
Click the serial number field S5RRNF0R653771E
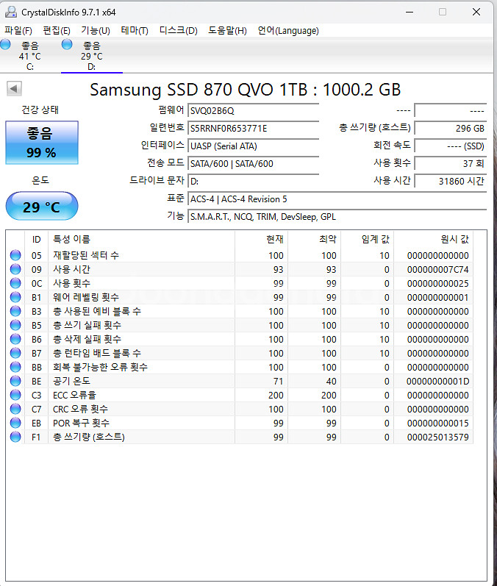point(253,129)
